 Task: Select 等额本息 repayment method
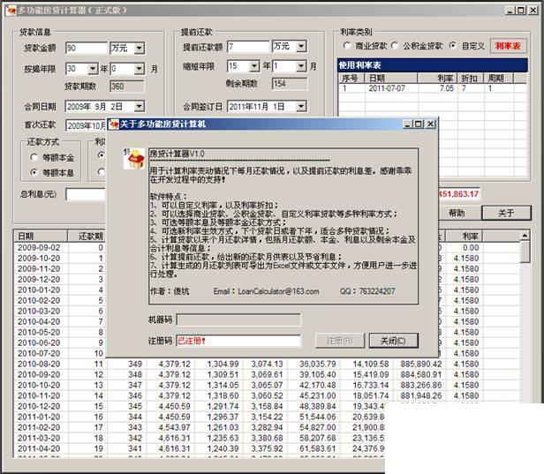coord(34,172)
